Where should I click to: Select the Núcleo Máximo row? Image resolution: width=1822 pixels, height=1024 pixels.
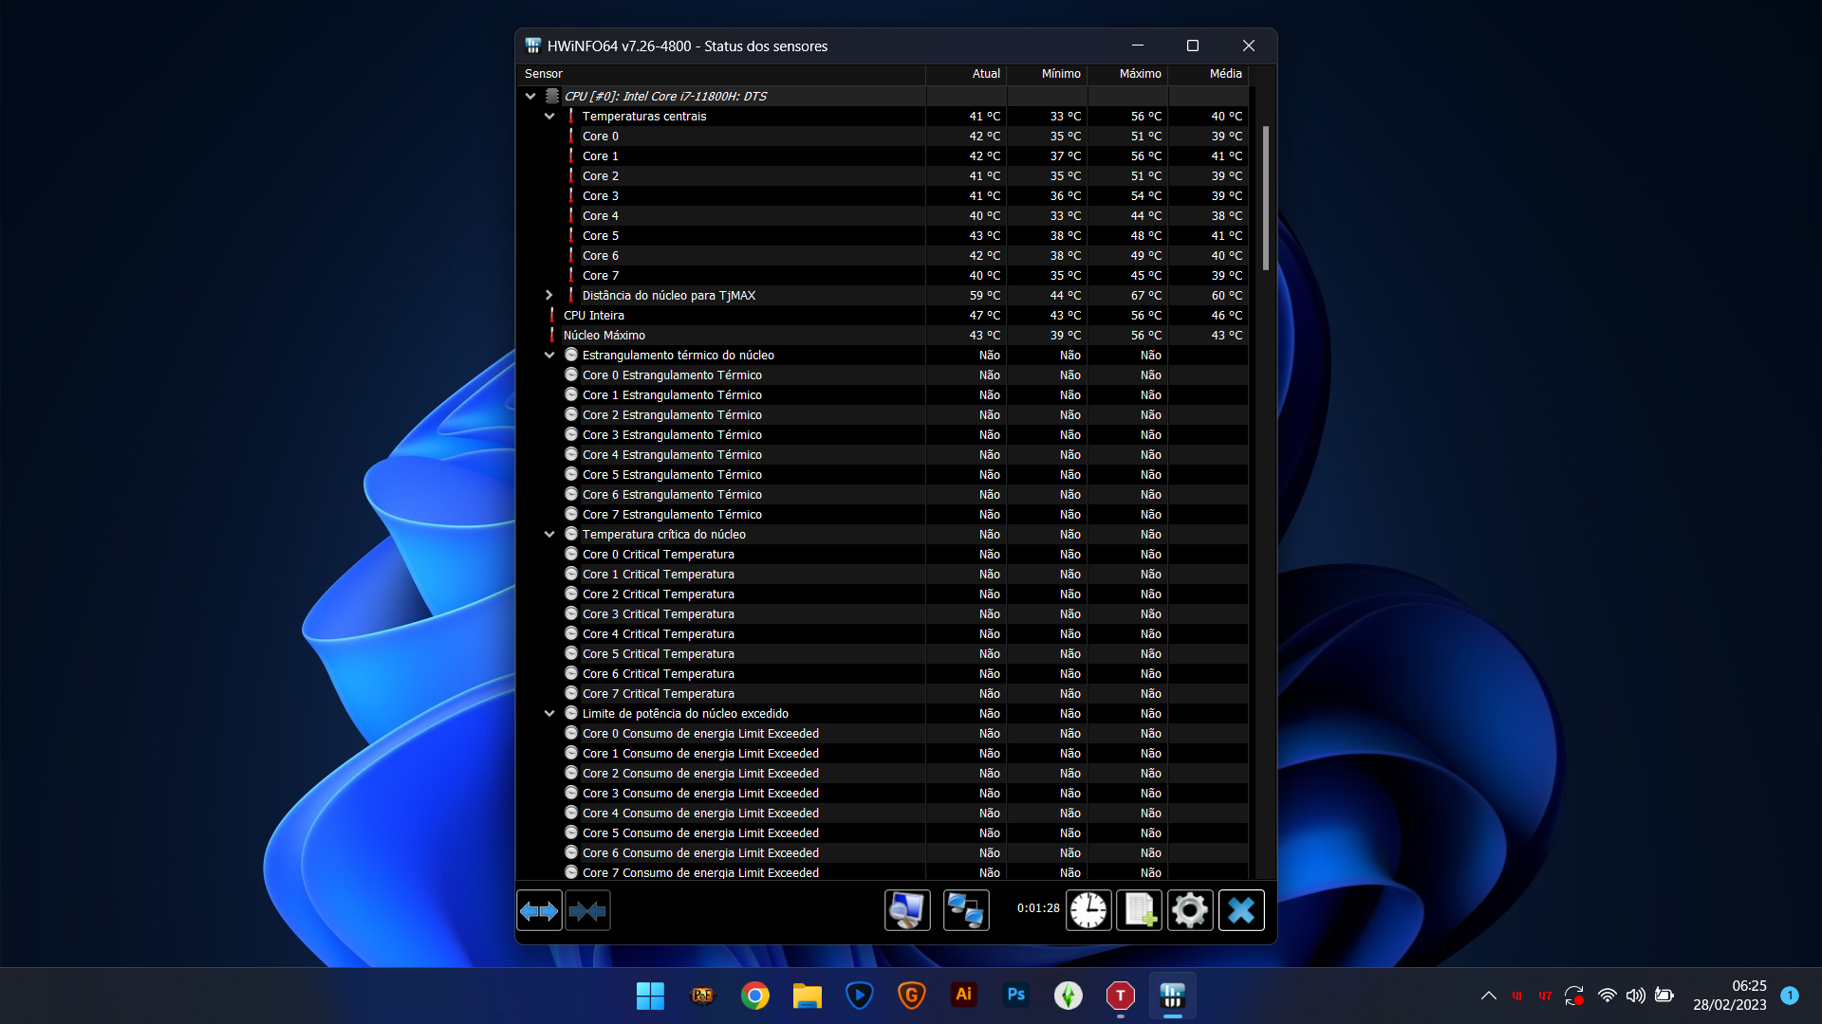[883, 335]
